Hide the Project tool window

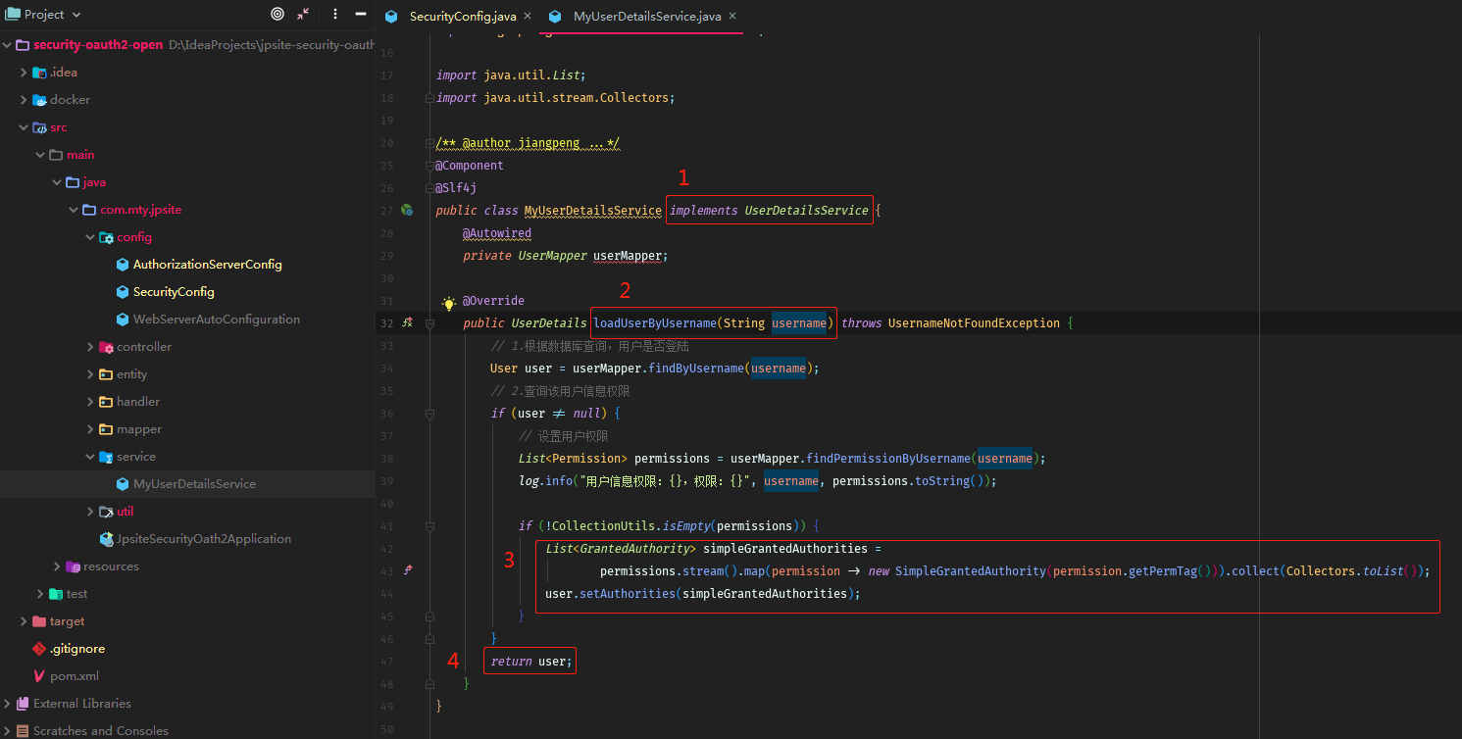[x=361, y=15]
